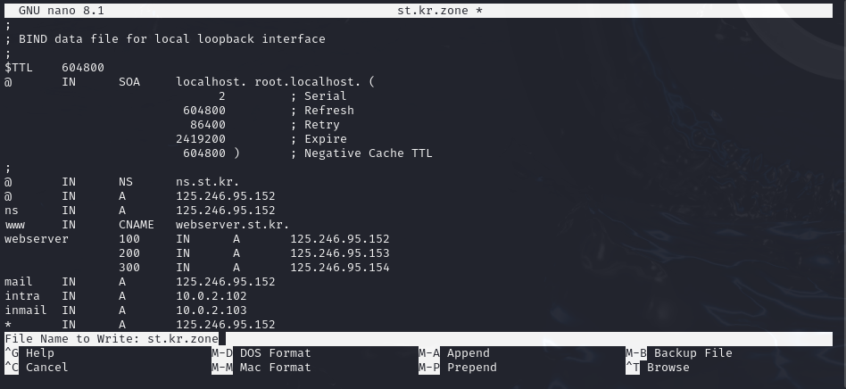This screenshot has height=389, width=846.
Task: Click the 125.246.95.153 address
Action: 340,253
